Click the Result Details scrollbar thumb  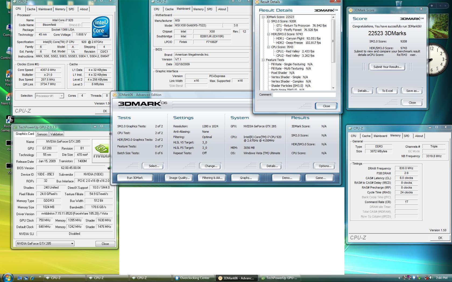tap(333, 41)
